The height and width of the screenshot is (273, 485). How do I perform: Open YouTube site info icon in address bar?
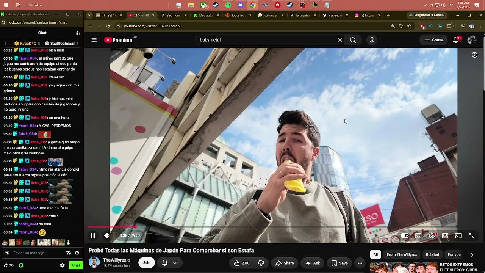coord(119,26)
